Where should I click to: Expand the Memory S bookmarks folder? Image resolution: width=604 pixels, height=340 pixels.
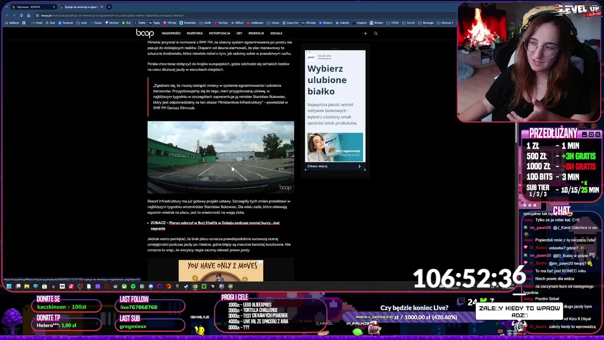(445, 23)
